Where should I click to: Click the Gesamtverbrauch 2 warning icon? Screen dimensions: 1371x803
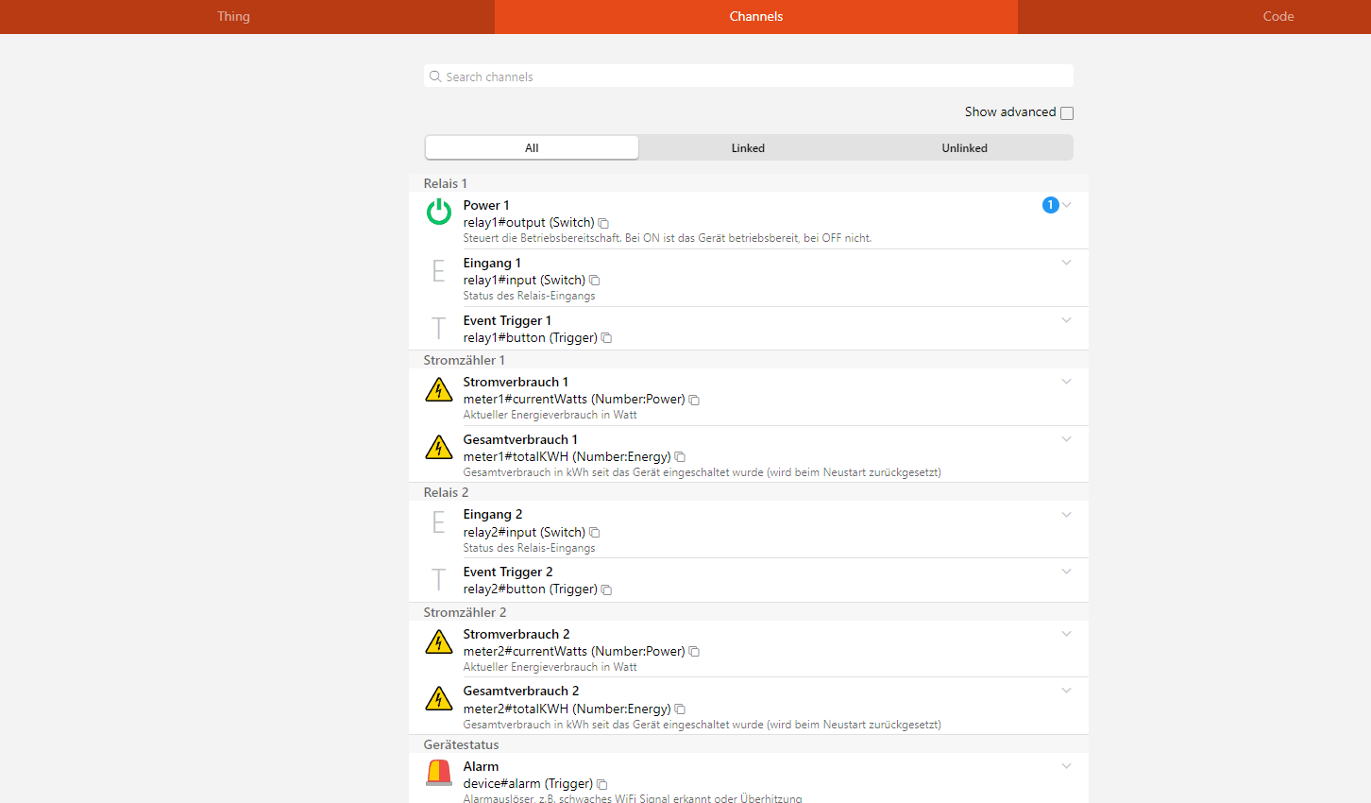pos(439,698)
